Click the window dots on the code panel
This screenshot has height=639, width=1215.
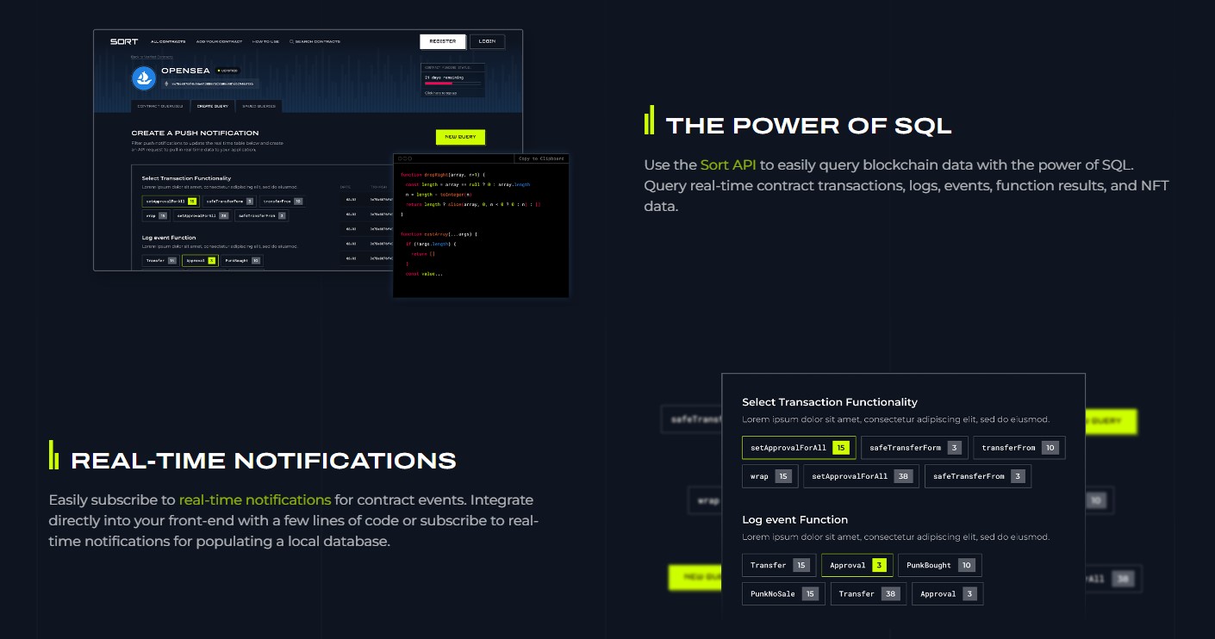pos(405,158)
